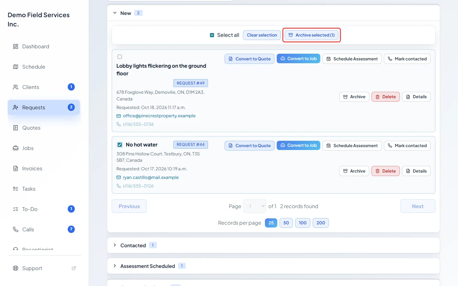Expand the Contacted section
Image resolution: width=458 pixels, height=286 pixels.
[115, 245]
